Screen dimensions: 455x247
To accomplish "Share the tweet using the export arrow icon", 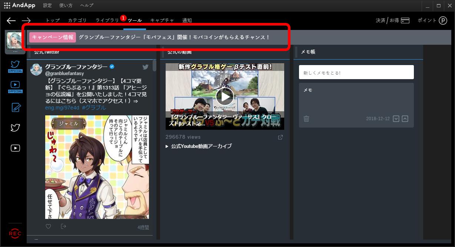I will pyautogui.click(x=63, y=226).
